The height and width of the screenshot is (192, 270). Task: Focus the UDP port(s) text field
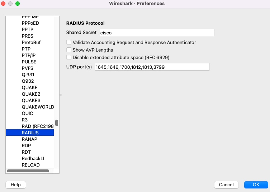pyautogui.click(x=152, y=67)
